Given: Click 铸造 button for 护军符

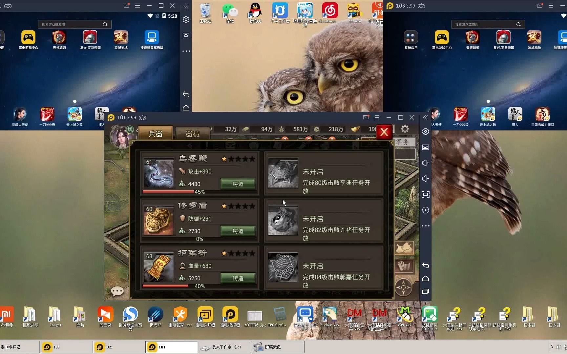Looking at the screenshot, I should 238,278.
